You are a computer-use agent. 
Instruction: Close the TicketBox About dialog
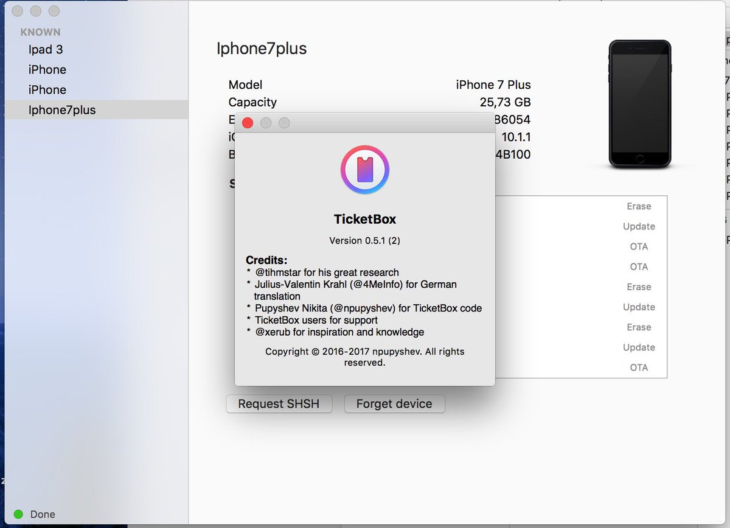click(x=248, y=123)
